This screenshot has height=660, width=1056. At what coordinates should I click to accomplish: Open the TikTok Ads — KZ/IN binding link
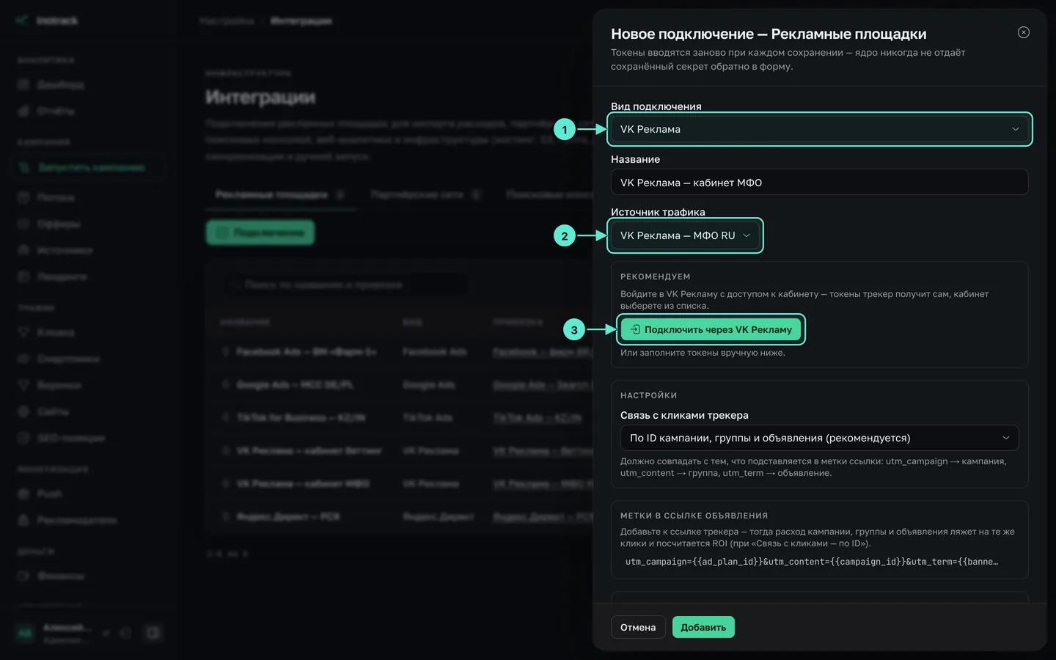pyautogui.click(x=537, y=417)
